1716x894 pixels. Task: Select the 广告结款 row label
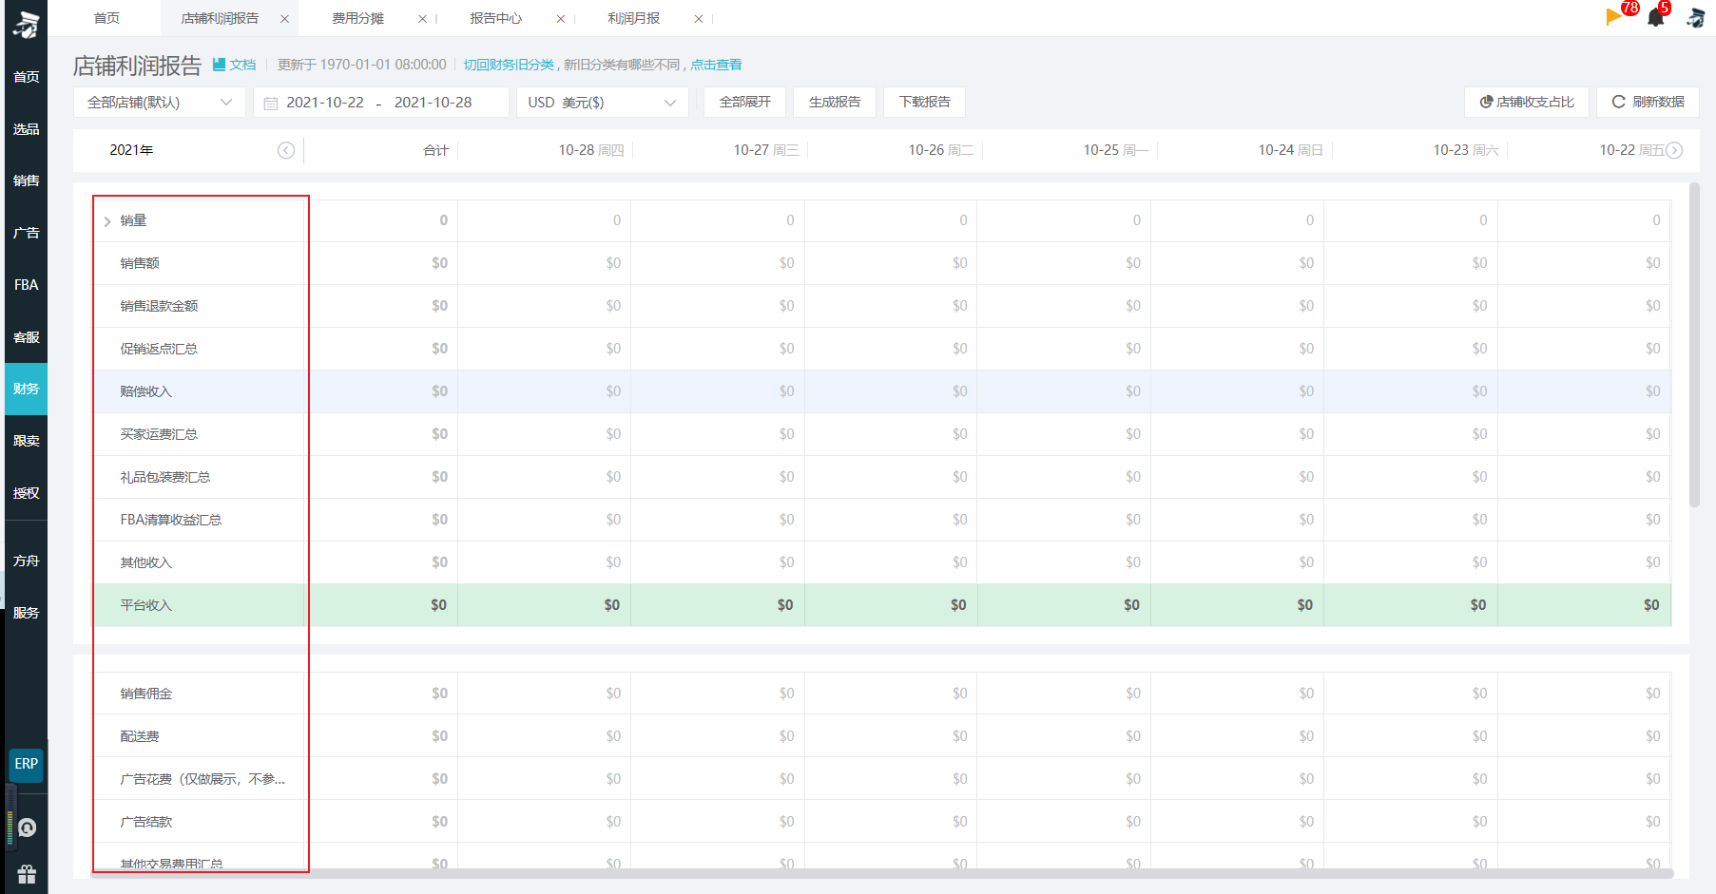coord(145,822)
